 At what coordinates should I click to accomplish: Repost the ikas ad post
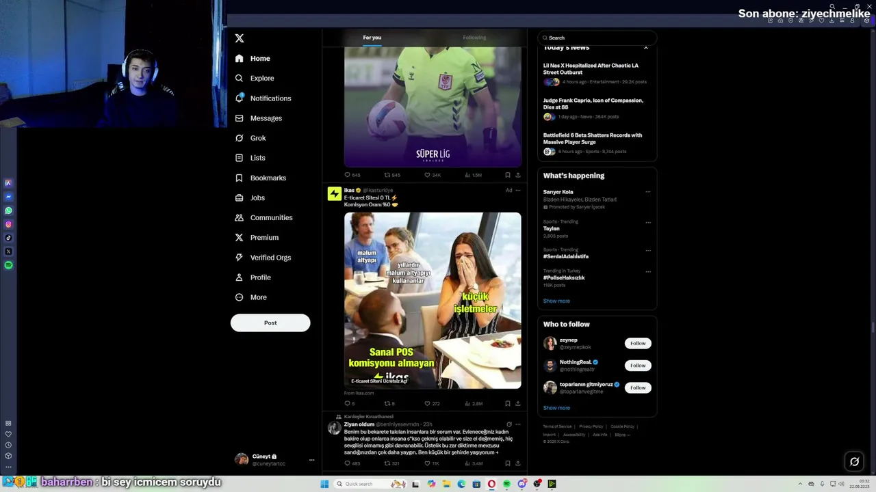(387, 403)
